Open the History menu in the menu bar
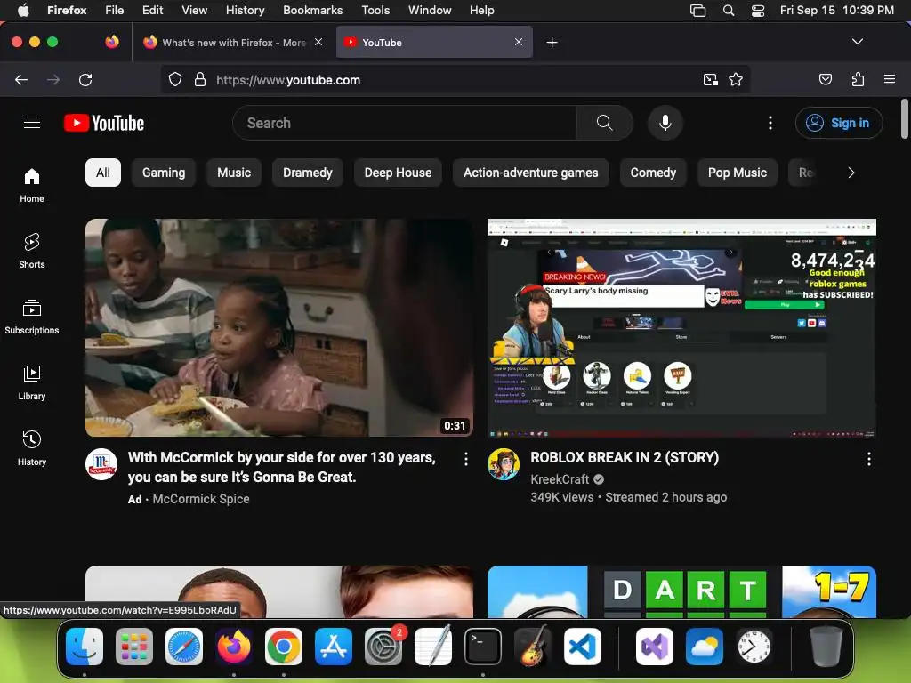Viewport: 911px width, 683px height. [x=246, y=10]
